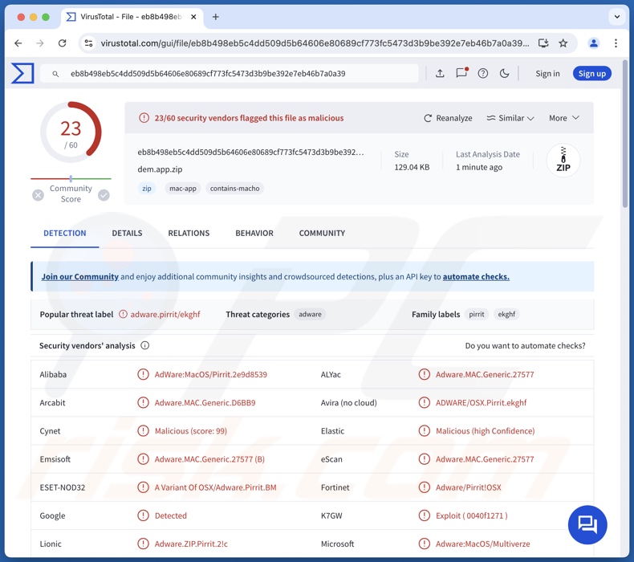634x562 pixels.
Task: Expand the More dropdown
Action: click(x=564, y=118)
